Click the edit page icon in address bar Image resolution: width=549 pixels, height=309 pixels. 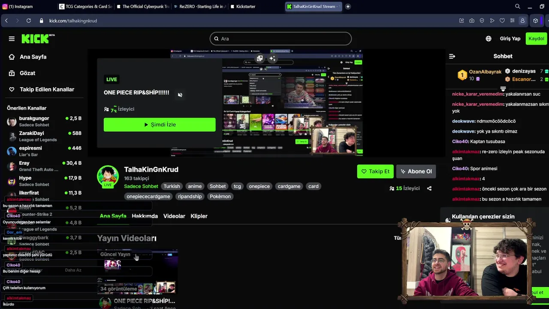pyautogui.click(x=462, y=21)
